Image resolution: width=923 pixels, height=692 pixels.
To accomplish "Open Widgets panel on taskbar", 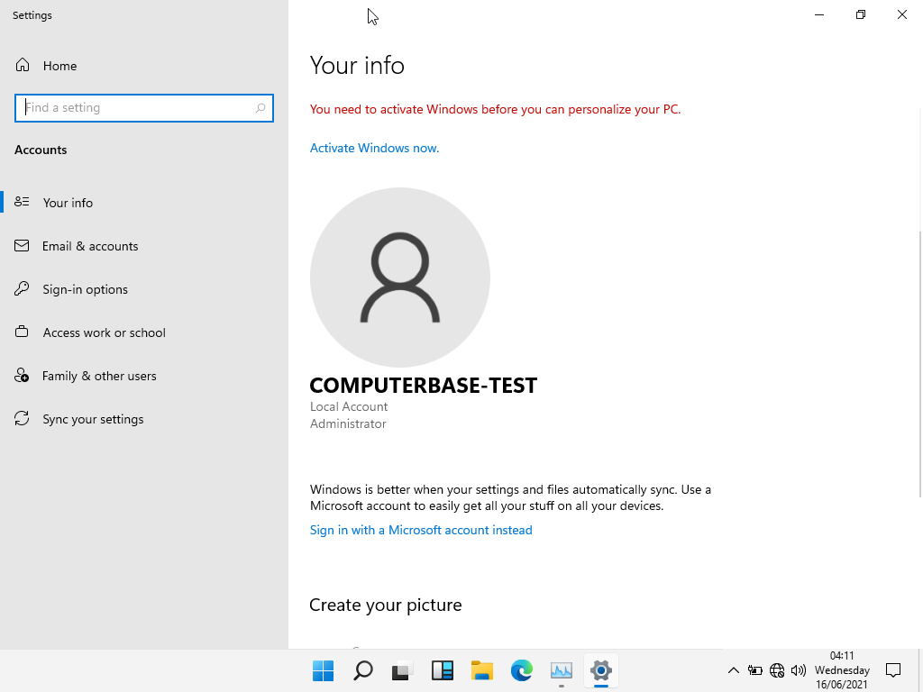I will coord(442,670).
